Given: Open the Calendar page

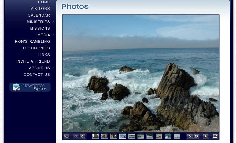Looking at the screenshot, I should pos(39,15).
